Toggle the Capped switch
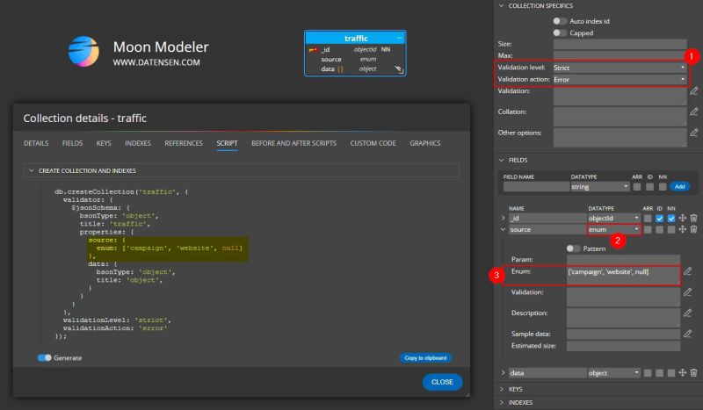Image resolution: width=703 pixels, height=410 pixels. (560, 33)
